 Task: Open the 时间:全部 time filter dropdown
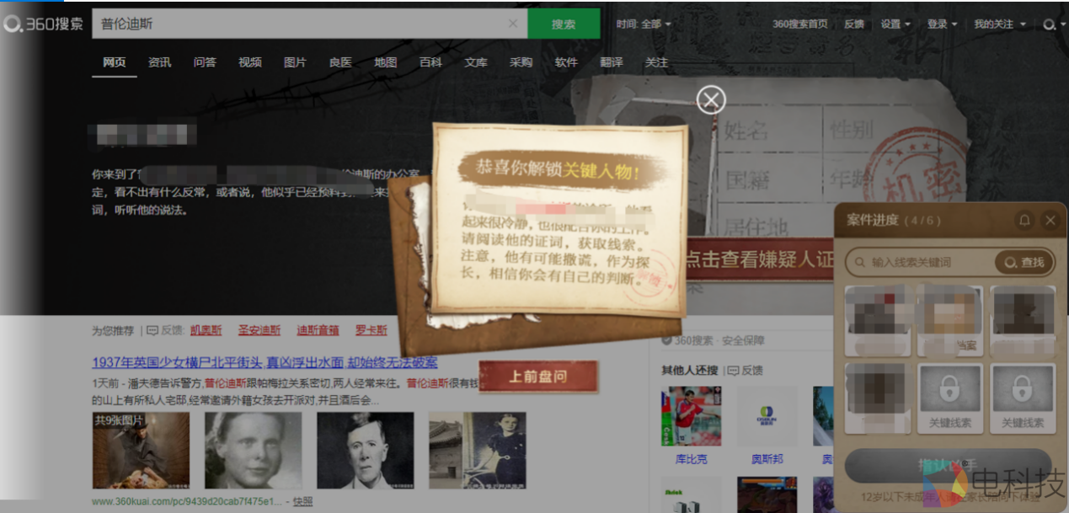[x=644, y=24]
